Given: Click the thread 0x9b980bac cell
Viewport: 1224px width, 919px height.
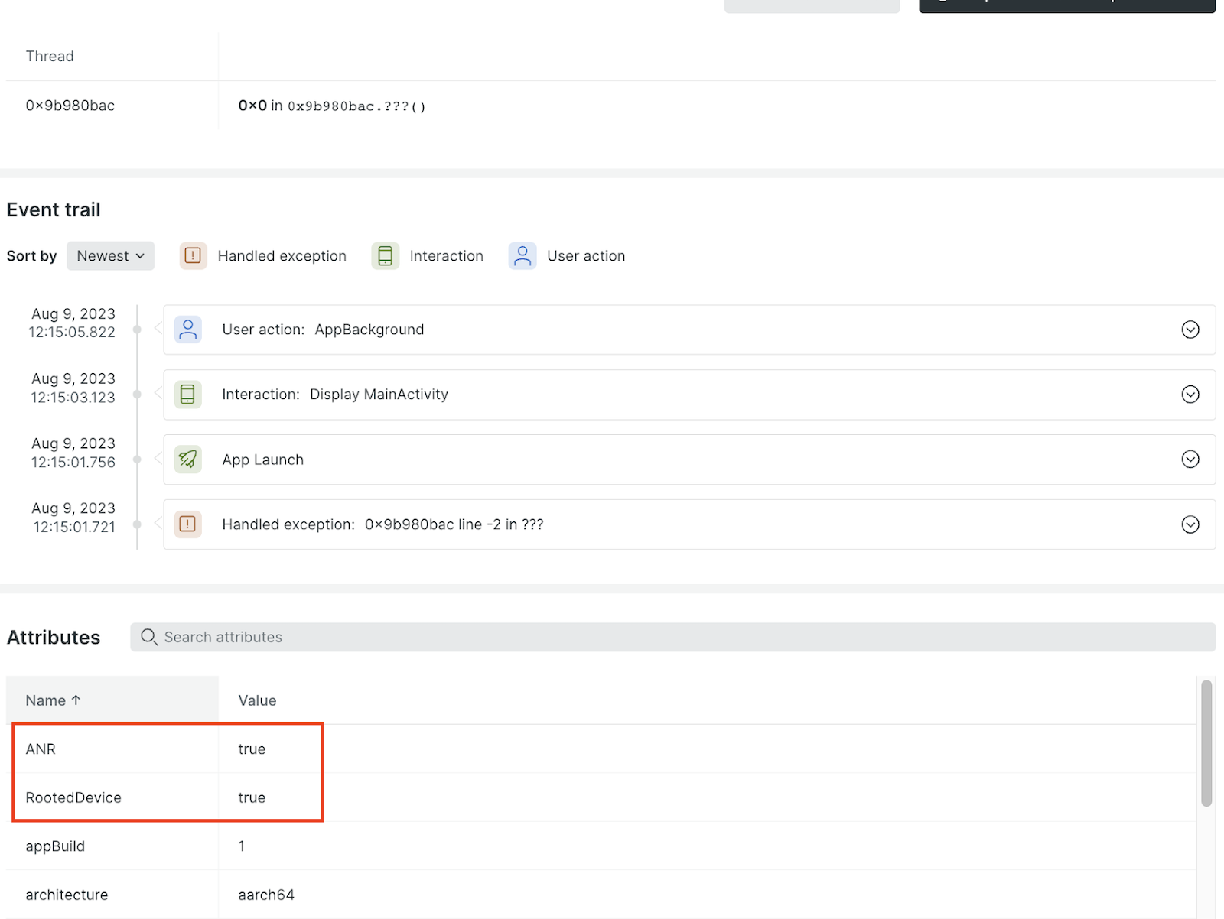Looking at the screenshot, I should tap(70, 106).
